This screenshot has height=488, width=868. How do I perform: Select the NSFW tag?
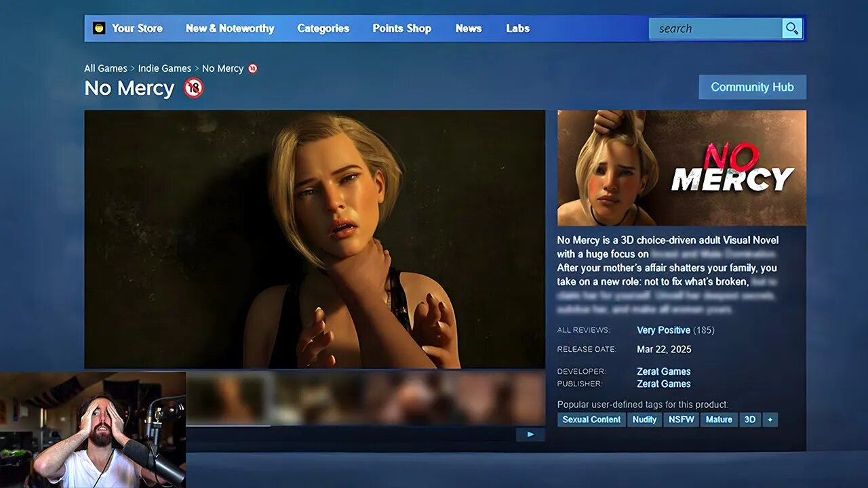tap(682, 420)
